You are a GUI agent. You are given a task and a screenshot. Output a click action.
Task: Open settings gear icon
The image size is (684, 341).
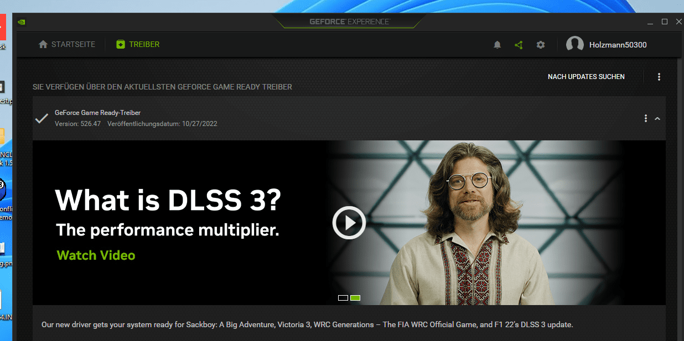pyautogui.click(x=541, y=45)
